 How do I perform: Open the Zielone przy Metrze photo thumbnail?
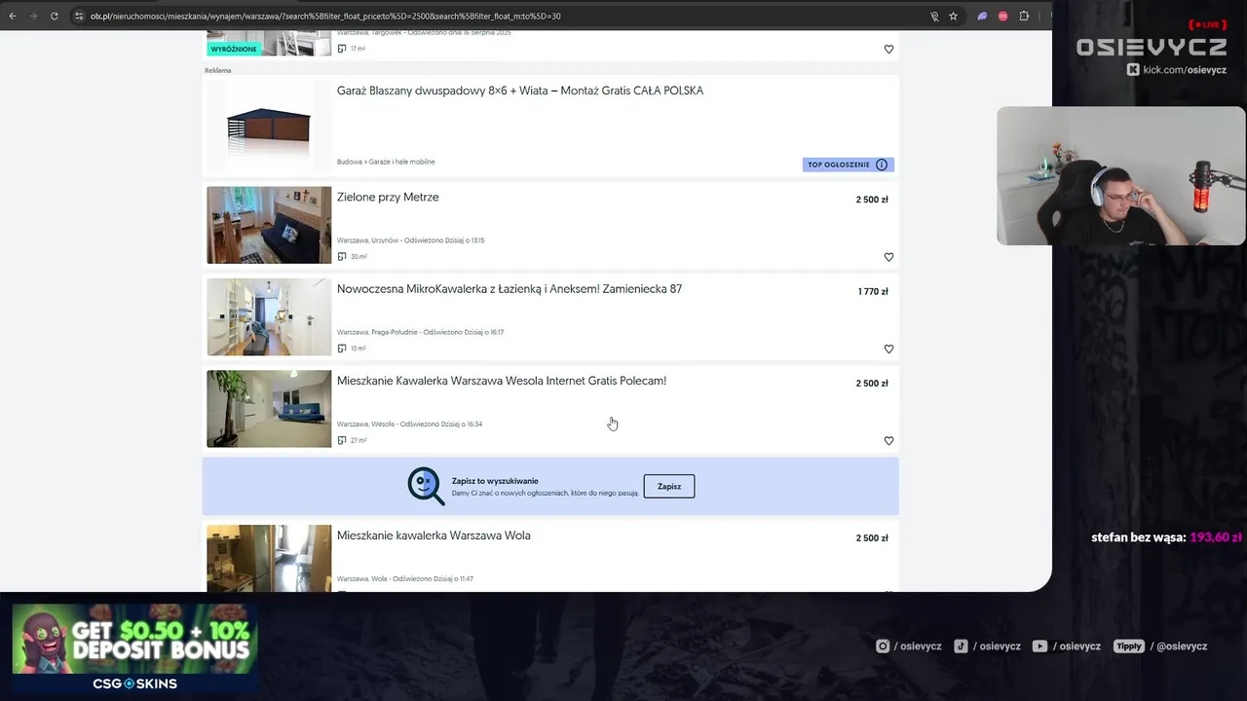coord(269,225)
